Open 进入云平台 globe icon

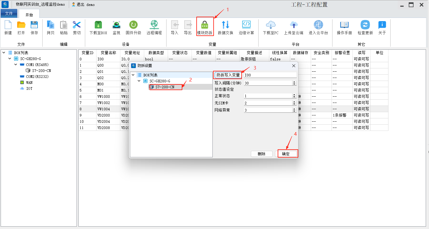318,25
